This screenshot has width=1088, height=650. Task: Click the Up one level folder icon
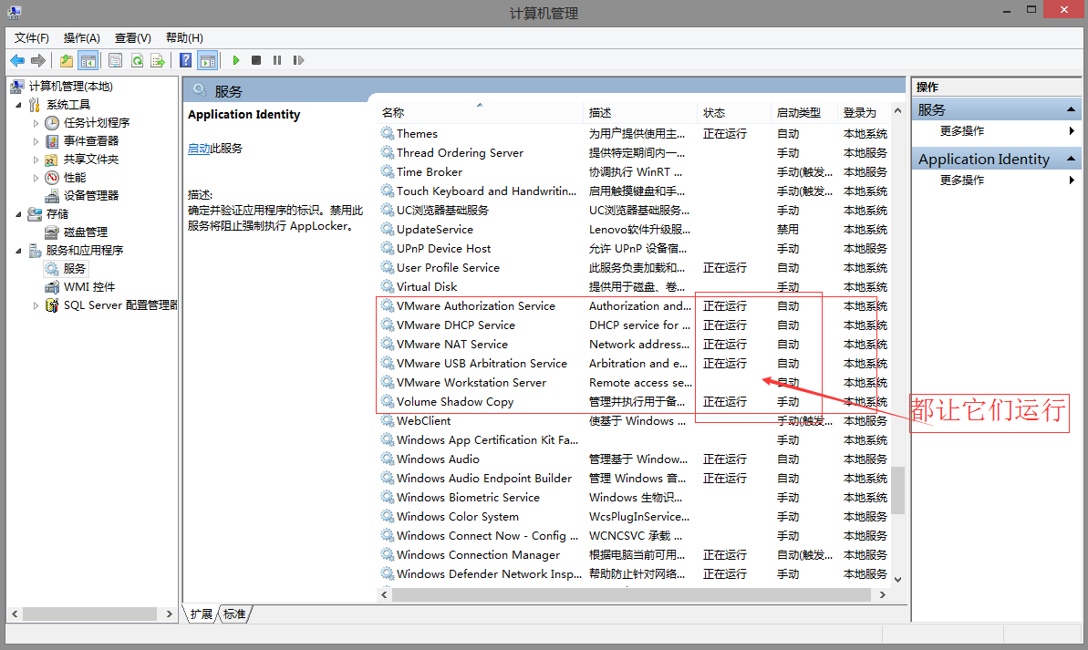click(67, 61)
